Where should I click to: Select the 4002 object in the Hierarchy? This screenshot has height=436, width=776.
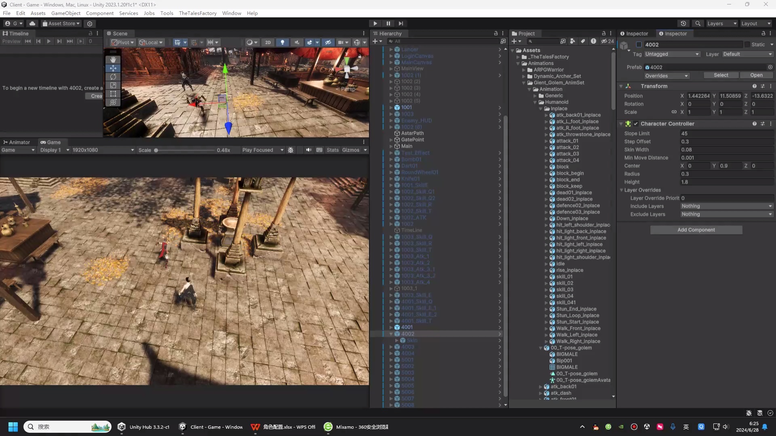click(x=409, y=334)
